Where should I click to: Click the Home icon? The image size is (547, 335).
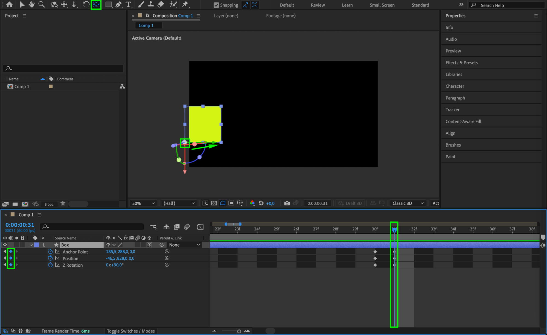tap(9, 4)
